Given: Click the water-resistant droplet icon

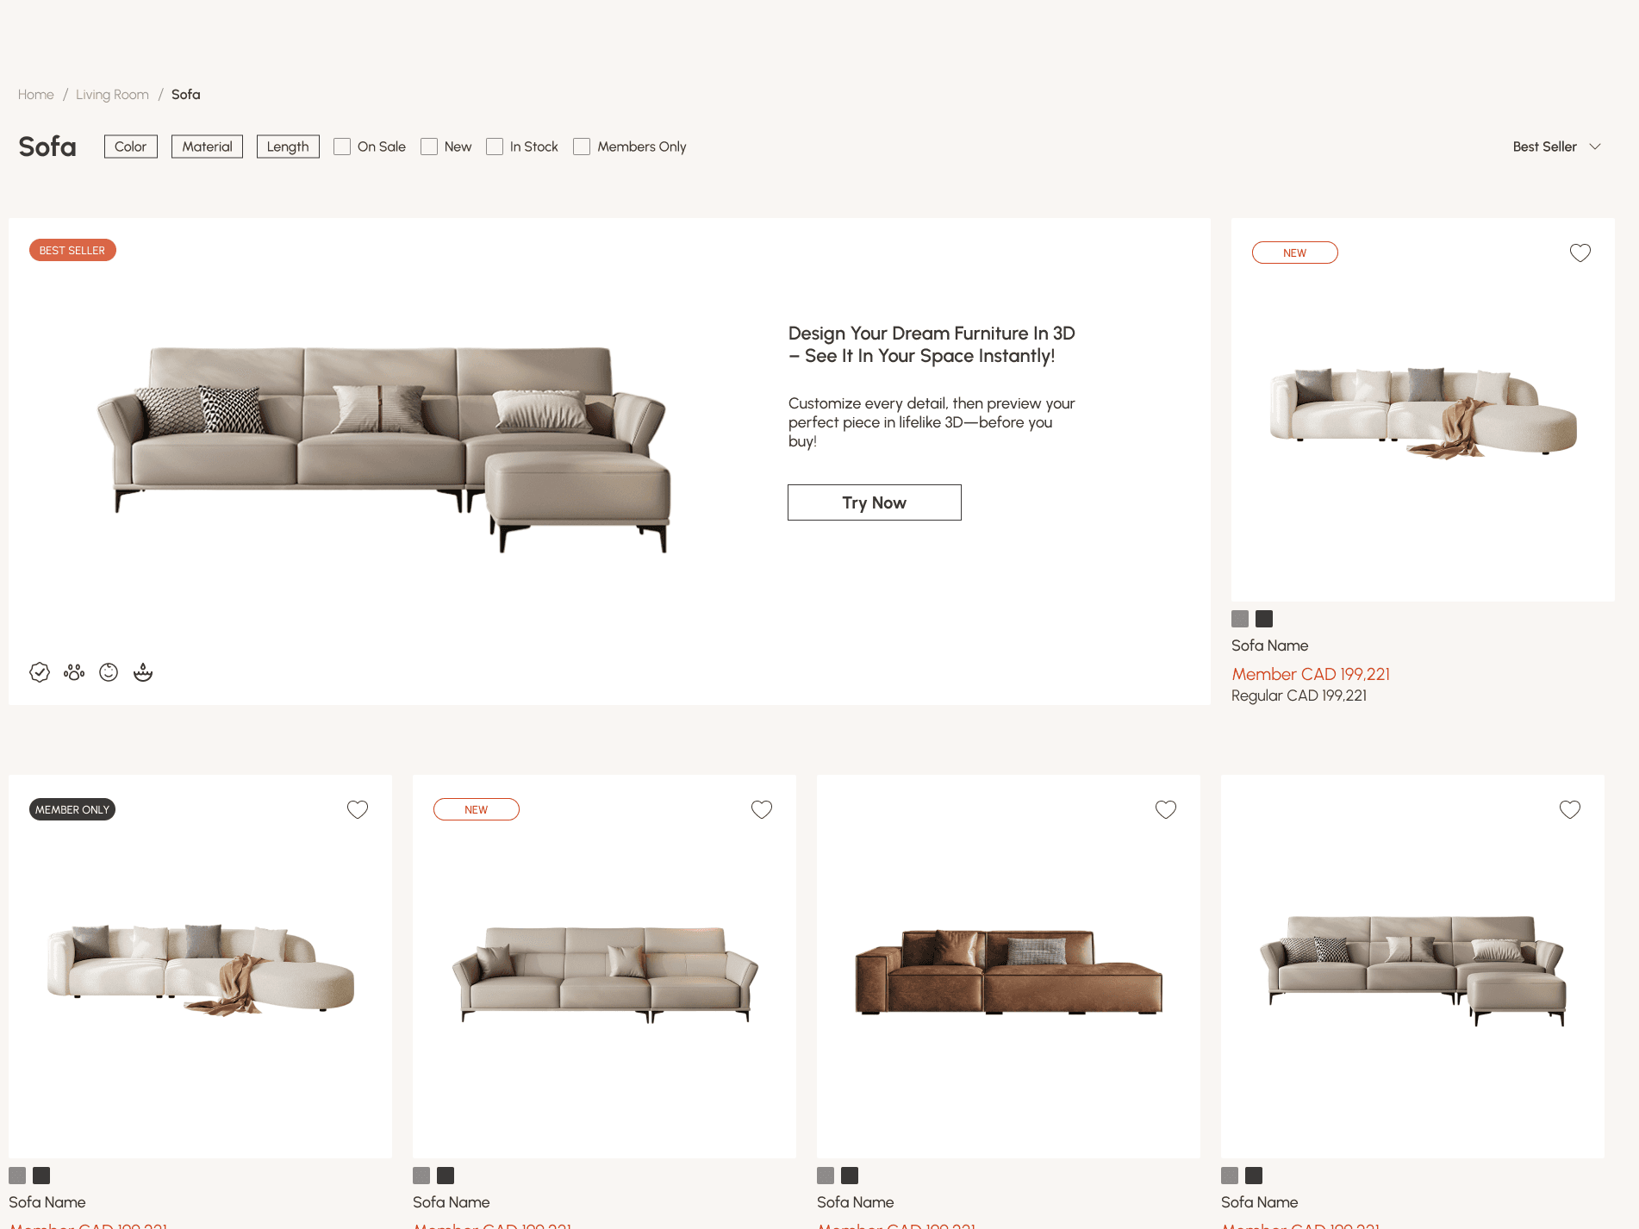Looking at the screenshot, I should [143, 672].
